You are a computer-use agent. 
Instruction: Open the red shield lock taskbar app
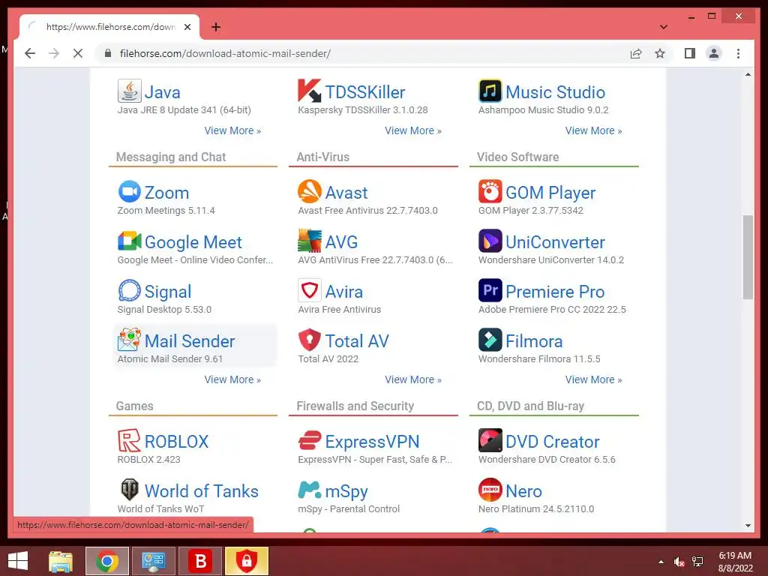point(247,561)
